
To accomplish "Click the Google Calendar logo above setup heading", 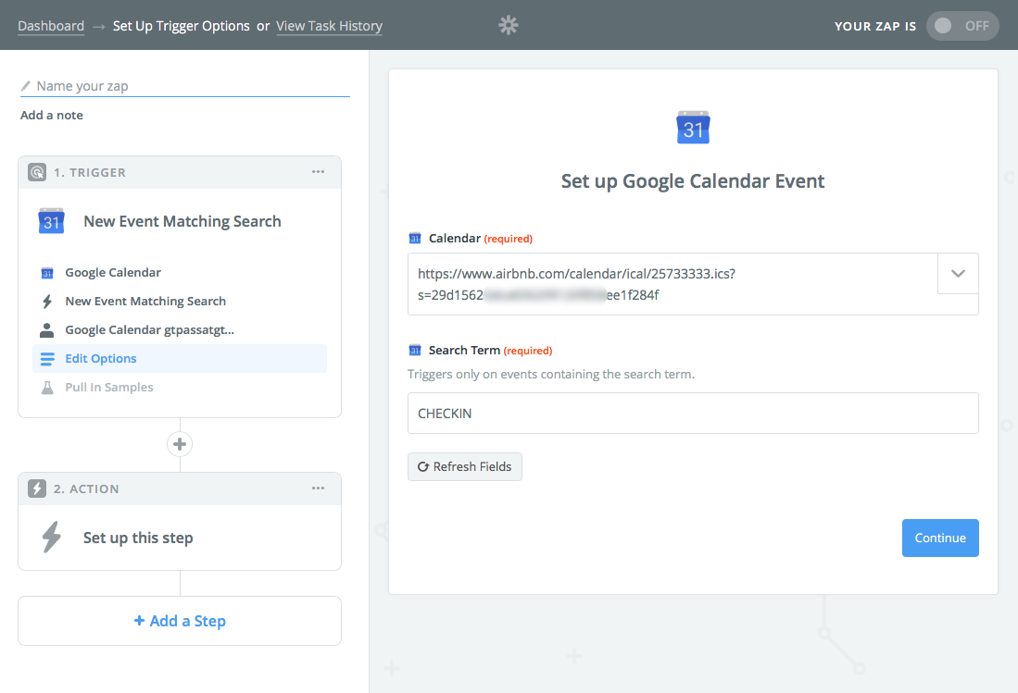I will [694, 127].
